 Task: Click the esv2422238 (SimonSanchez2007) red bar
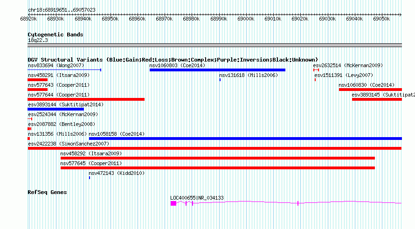coord(214,148)
